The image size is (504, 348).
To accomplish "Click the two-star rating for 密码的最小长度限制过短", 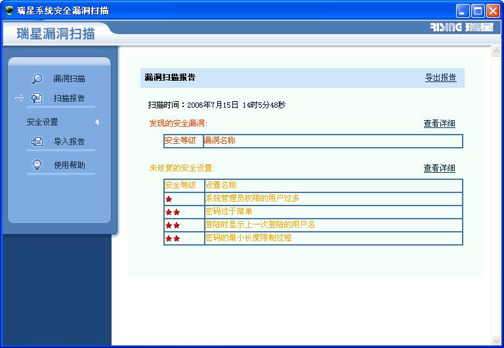I will [173, 238].
